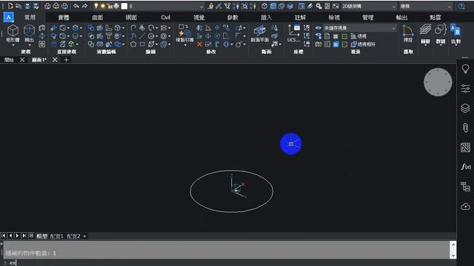
Task: Open the structure tree side panel
Action: pyautogui.click(x=466, y=187)
